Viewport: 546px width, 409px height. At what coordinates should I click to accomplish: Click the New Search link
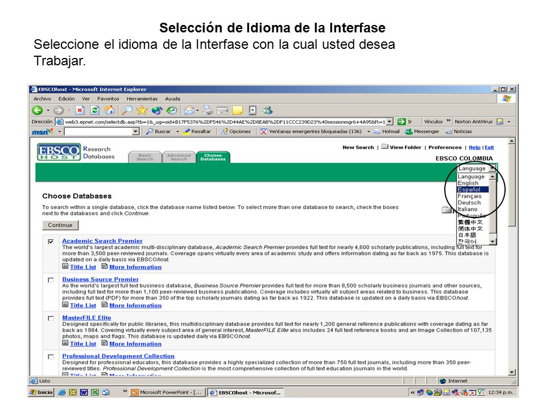(x=358, y=148)
